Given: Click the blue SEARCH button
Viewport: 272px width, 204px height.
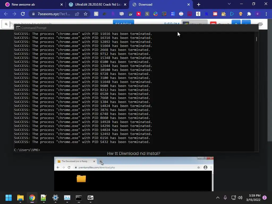Looking at the screenshot, I should point(123,24).
